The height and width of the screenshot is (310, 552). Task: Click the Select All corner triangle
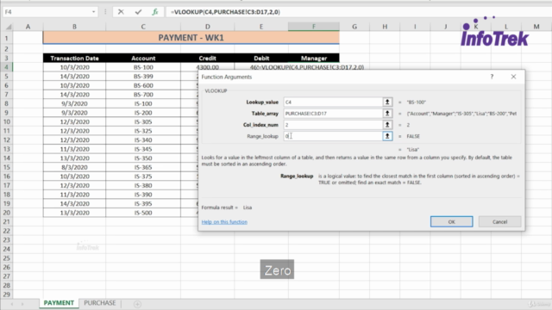(8, 27)
